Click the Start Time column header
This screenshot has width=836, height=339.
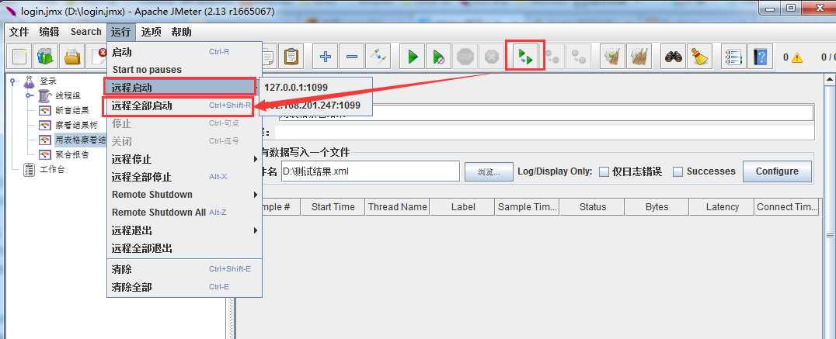tap(333, 207)
